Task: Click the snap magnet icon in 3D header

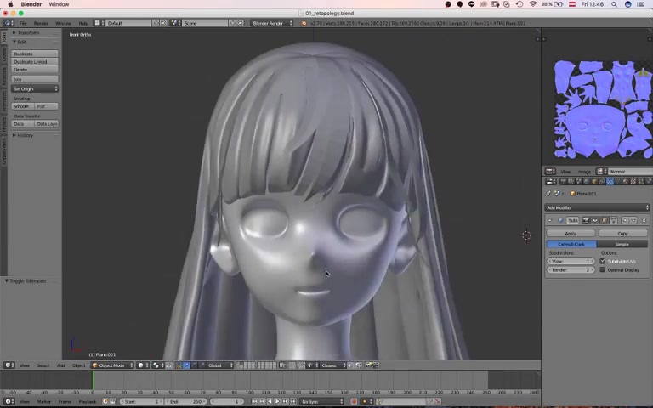Action: 301,365
